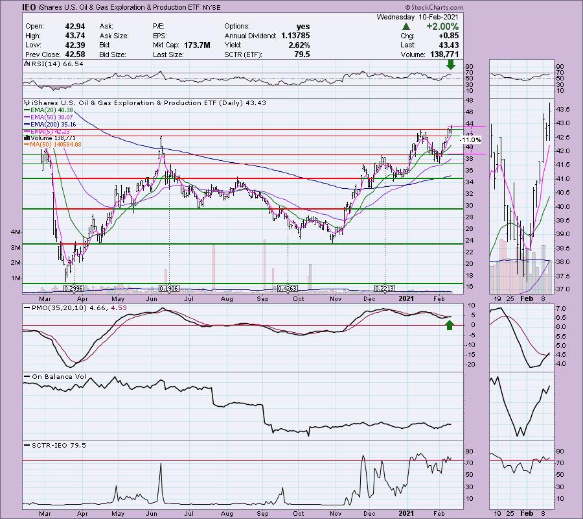Select the Low price value 42.39
Screen dimensions: 583x519
coord(74,45)
